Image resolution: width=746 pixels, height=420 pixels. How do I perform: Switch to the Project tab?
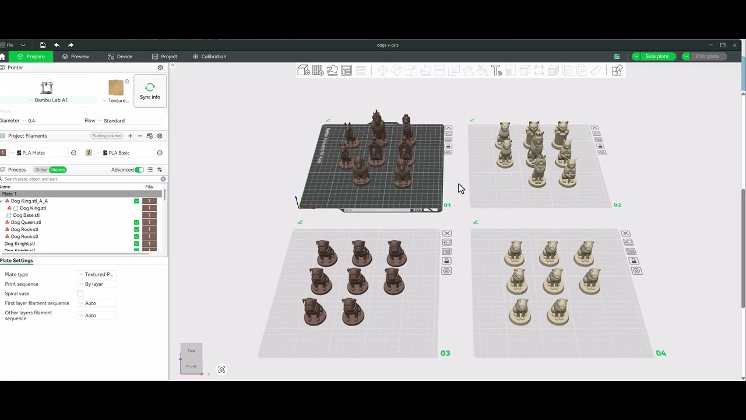point(164,57)
